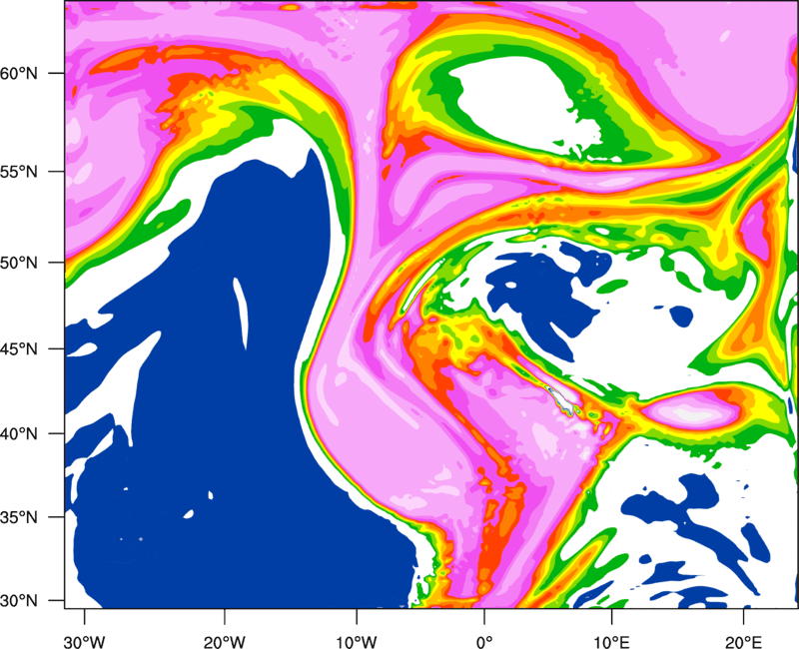Click the 45°N latitude label
Screen dimensions: 799x649
point(19,349)
